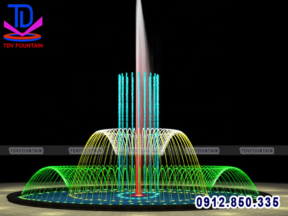Click the phone number 0912.850.335
The image size is (288, 216).
pos(237,202)
